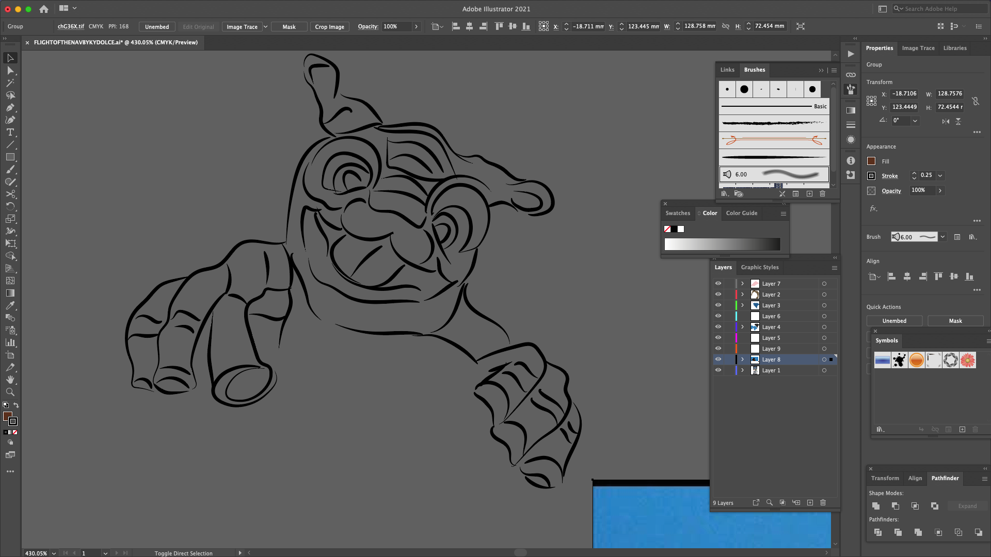Hide Layer 2 visibility eye
The image size is (991, 557).
718,294
